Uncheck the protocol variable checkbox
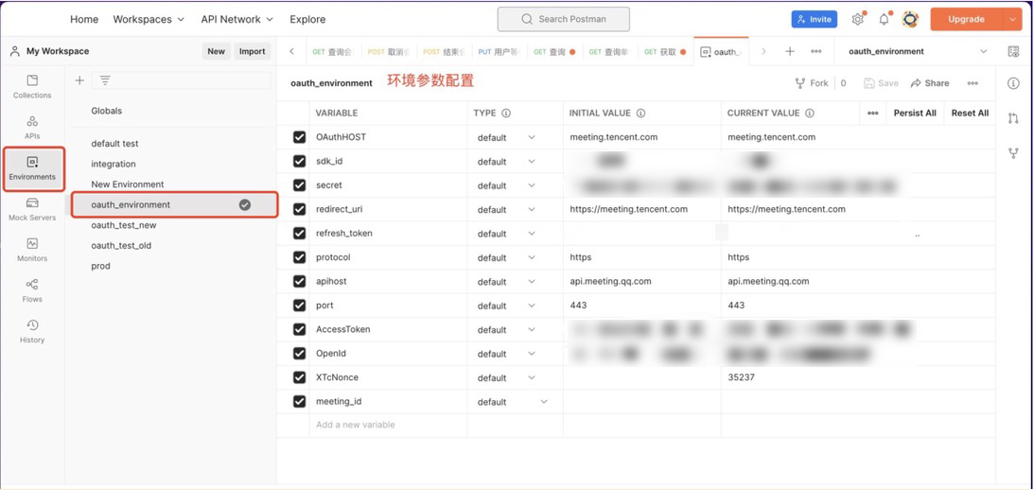Image resolution: width=1034 pixels, height=490 pixels. (x=299, y=257)
